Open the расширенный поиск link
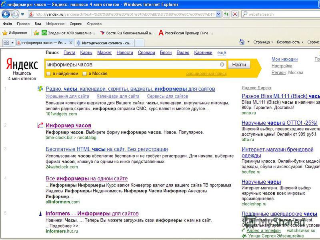Viewport: 320px width, 240px height. point(206,74)
